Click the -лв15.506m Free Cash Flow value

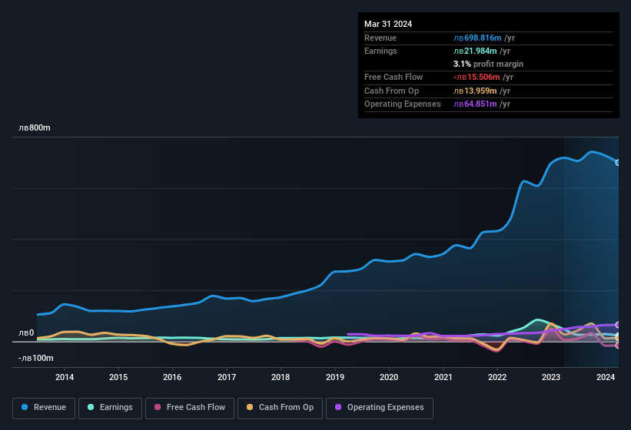pyautogui.click(x=477, y=77)
